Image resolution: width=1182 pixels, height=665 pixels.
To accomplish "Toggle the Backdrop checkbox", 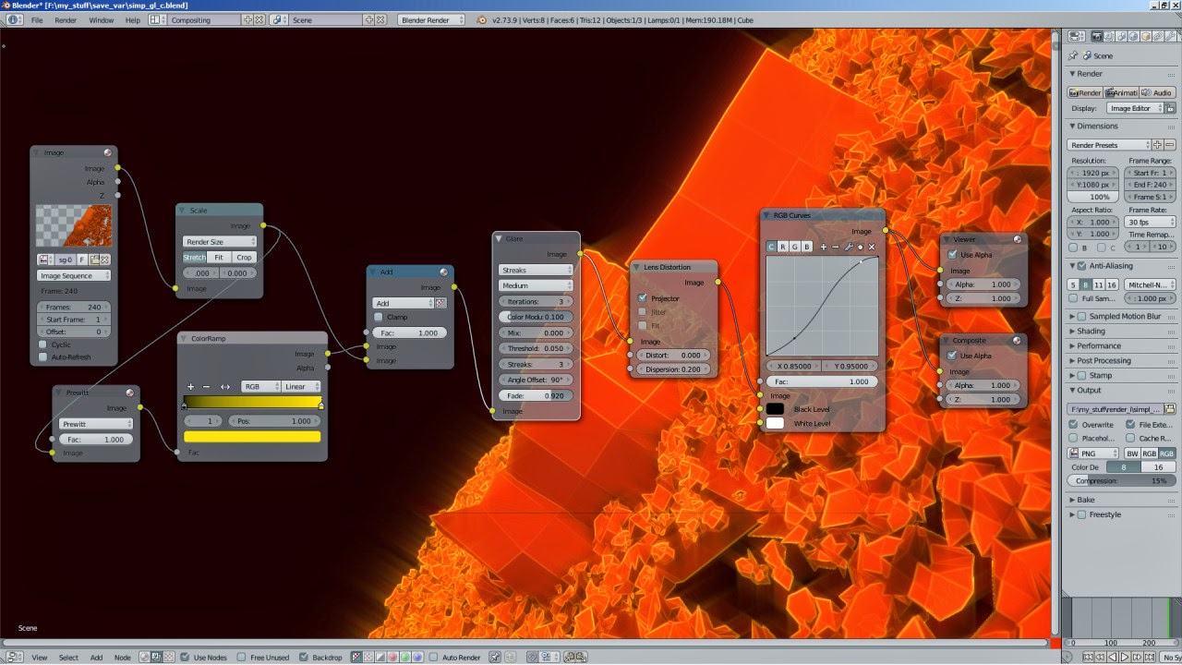I will coord(304,658).
